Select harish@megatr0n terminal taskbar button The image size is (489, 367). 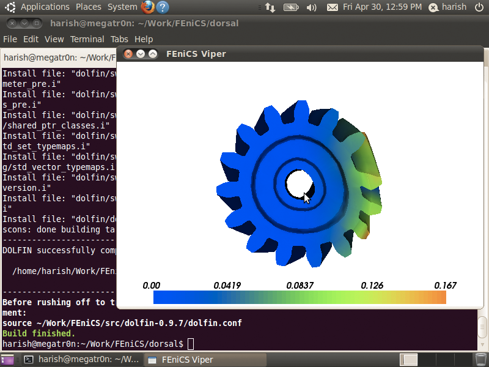[x=81, y=360]
